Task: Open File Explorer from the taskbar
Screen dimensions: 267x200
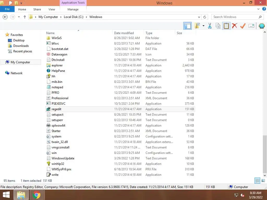Action: click(x=21, y=195)
